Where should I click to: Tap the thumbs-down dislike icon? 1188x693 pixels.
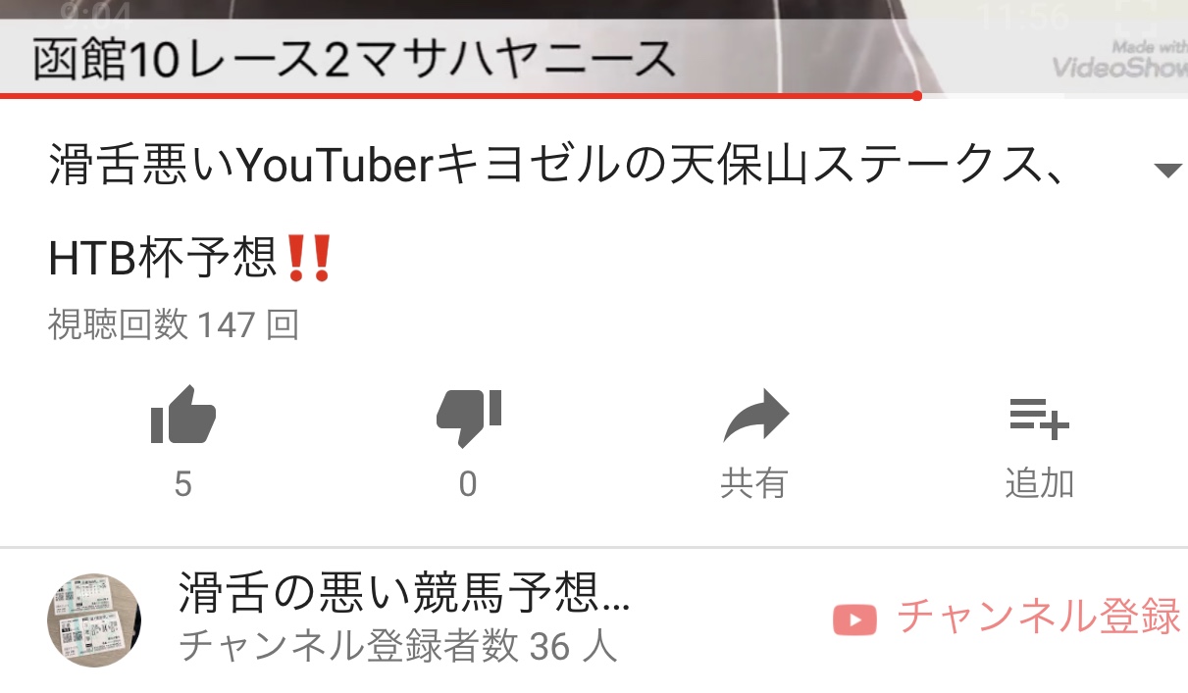(469, 419)
